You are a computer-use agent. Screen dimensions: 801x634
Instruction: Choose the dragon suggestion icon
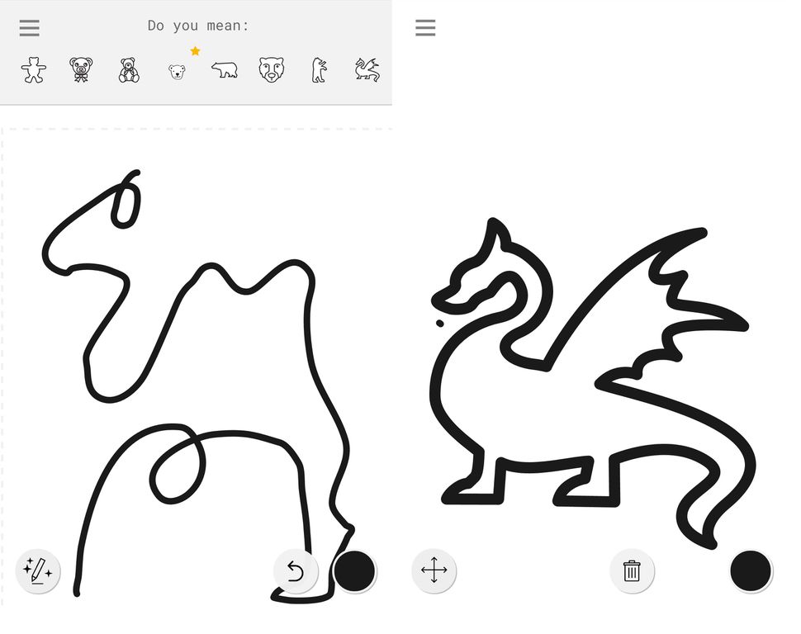(367, 70)
